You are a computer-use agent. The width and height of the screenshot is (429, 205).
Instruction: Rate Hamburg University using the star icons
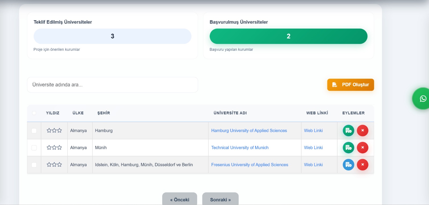click(x=54, y=131)
